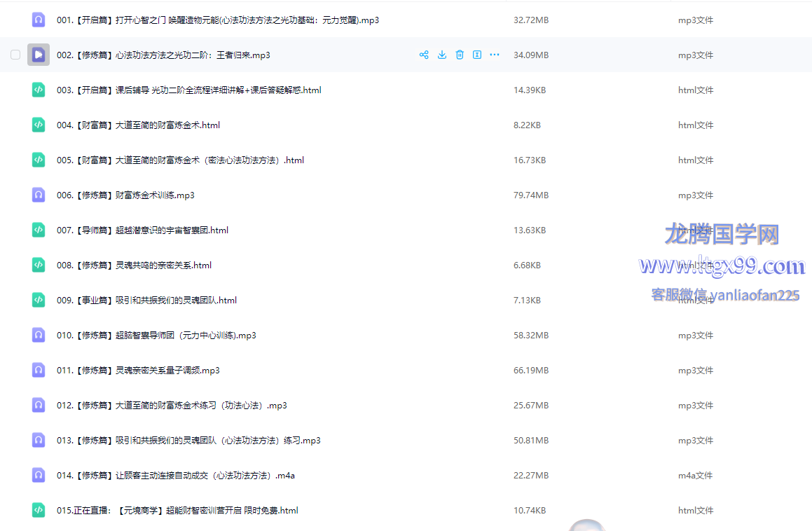Open 010 超脑智囊导师团 mp3 file
812x531 pixels.
click(156, 336)
